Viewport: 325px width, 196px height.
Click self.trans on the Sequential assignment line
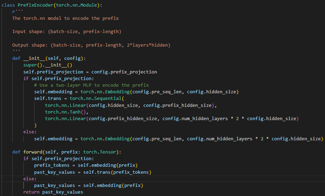click(48, 99)
